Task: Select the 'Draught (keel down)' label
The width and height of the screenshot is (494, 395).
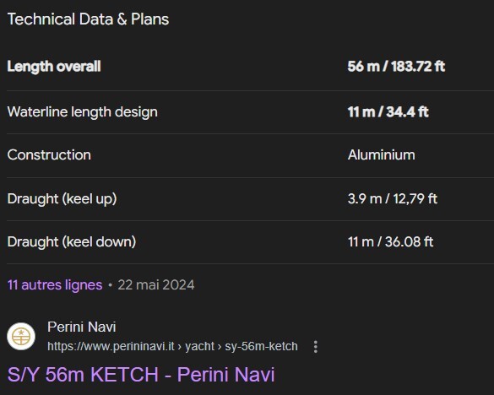Action: pyautogui.click(x=72, y=242)
